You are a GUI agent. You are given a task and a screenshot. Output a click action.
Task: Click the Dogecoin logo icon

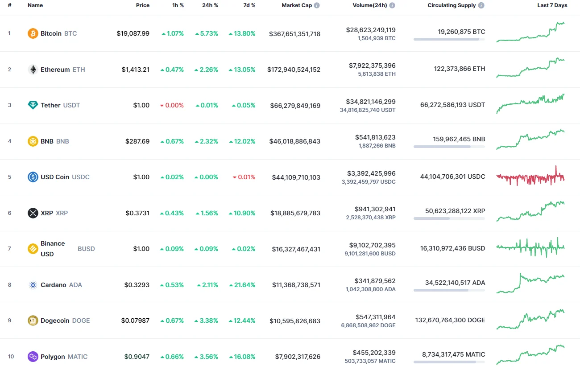[33, 320]
